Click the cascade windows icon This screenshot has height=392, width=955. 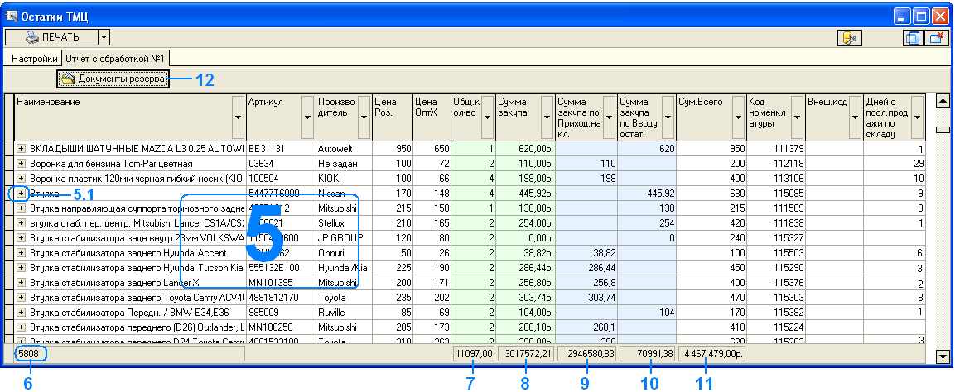click(x=912, y=38)
